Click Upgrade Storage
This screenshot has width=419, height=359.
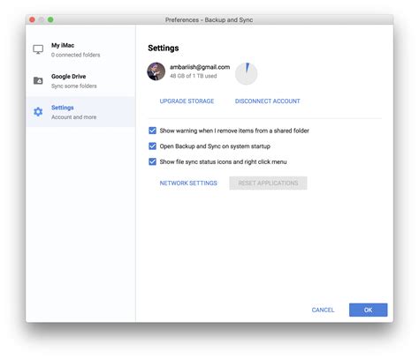(187, 101)
